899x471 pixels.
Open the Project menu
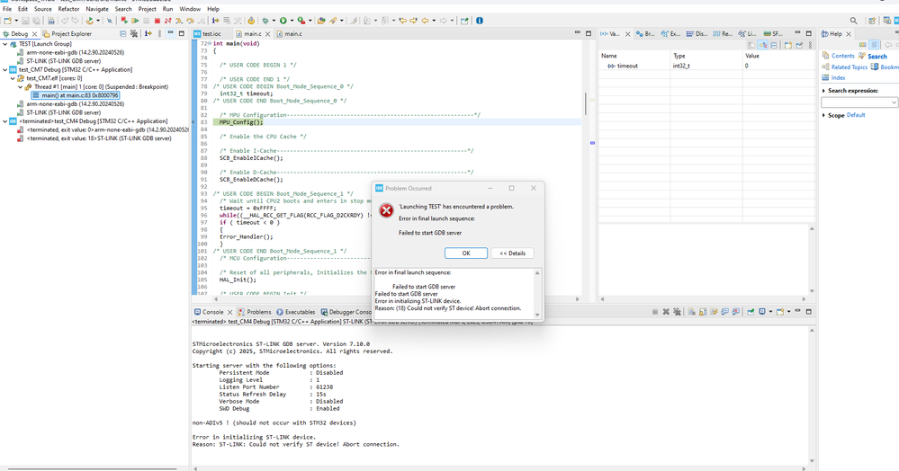click(147, 9)
